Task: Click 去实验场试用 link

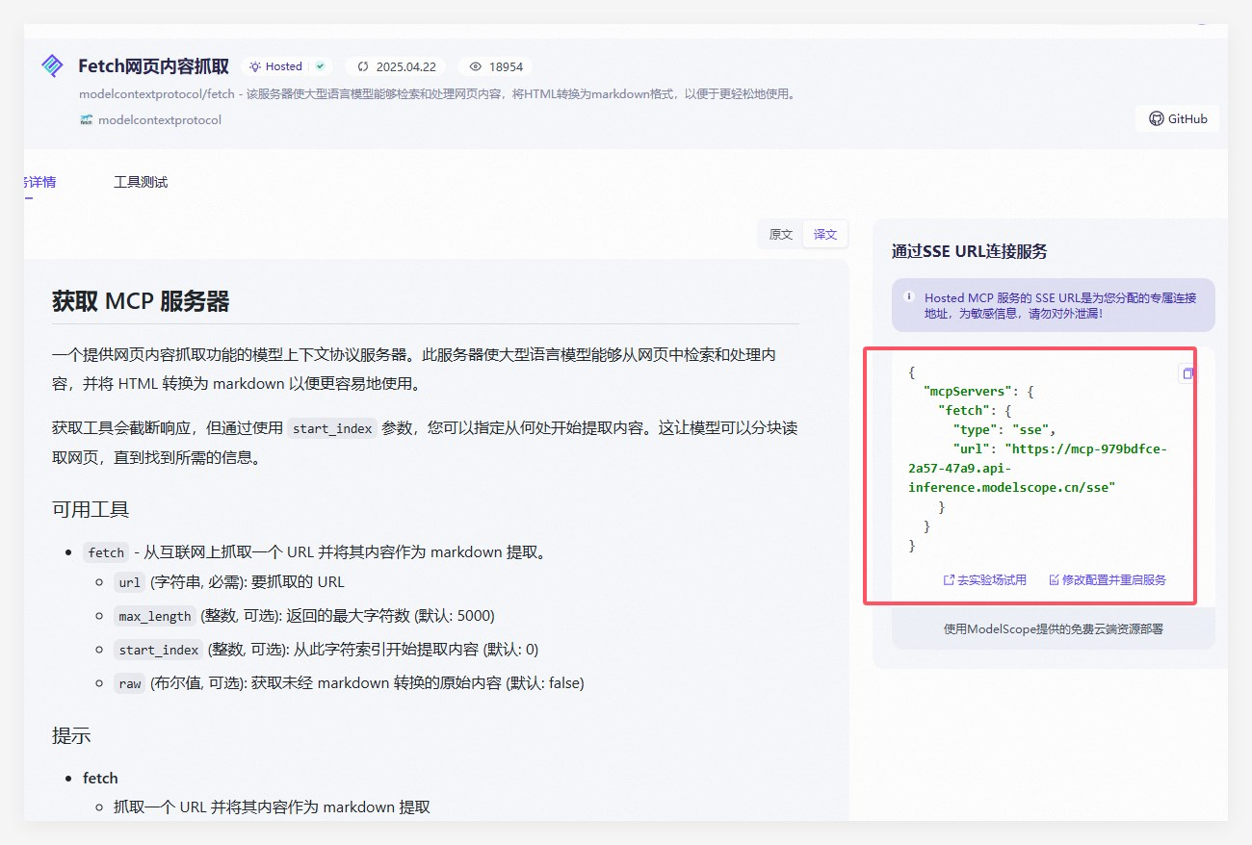Action: click(985, 580)
